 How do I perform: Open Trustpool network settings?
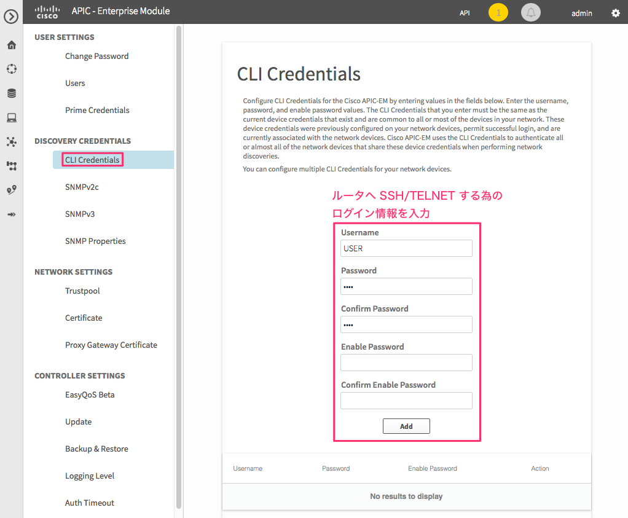(x=82, y=291)
